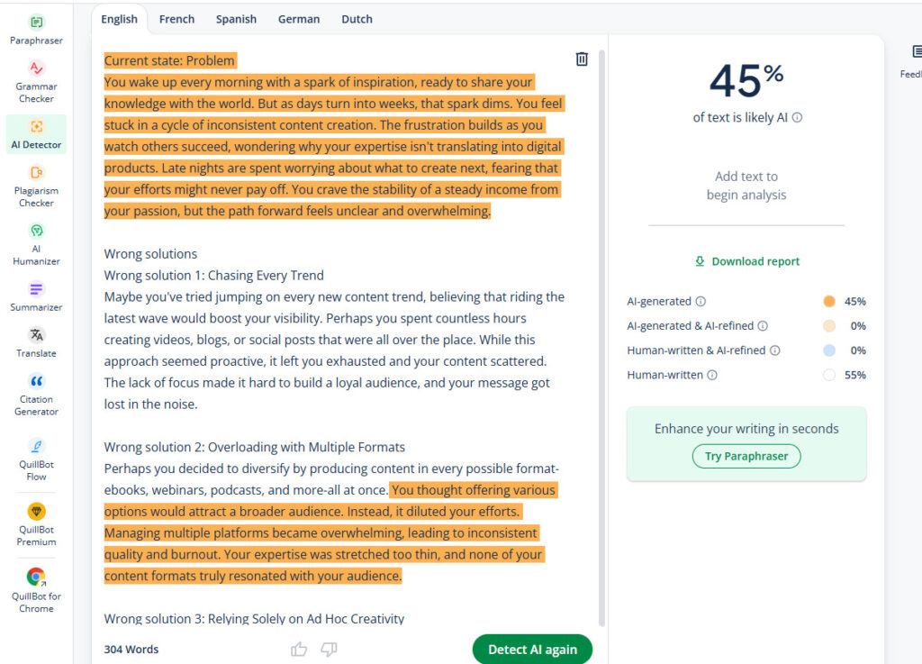Screen dimensions: 922x664
Task: Click the 'Add text to begin analysis' message
Action: (746, 186)
